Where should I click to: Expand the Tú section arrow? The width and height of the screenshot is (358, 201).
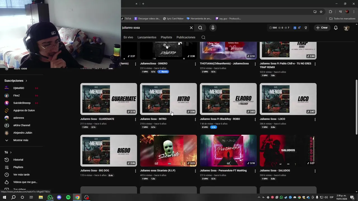(x=11, y=152)
